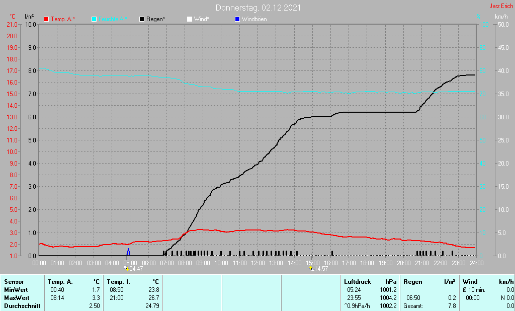
Task: Click the 'MaxWert' row label
Action: [x=17, y=298]
